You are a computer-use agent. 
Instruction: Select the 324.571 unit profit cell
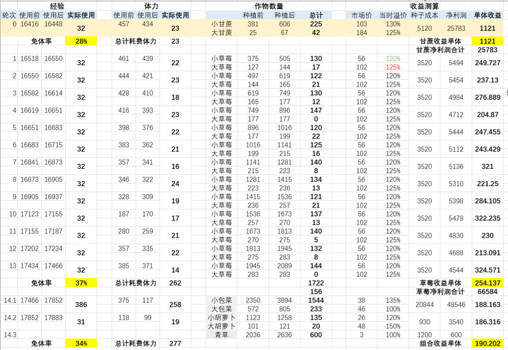[488, 270]
